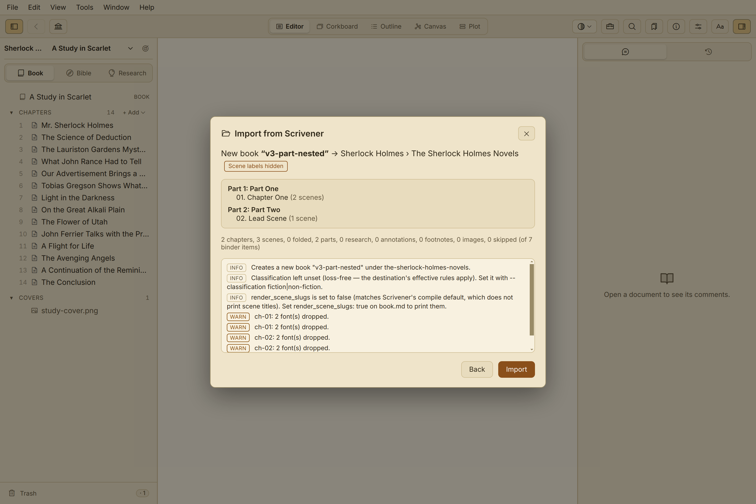Click the Scene labels hidden badge
This screenshot has height=504, width=756.
click(x=256, y=166)
